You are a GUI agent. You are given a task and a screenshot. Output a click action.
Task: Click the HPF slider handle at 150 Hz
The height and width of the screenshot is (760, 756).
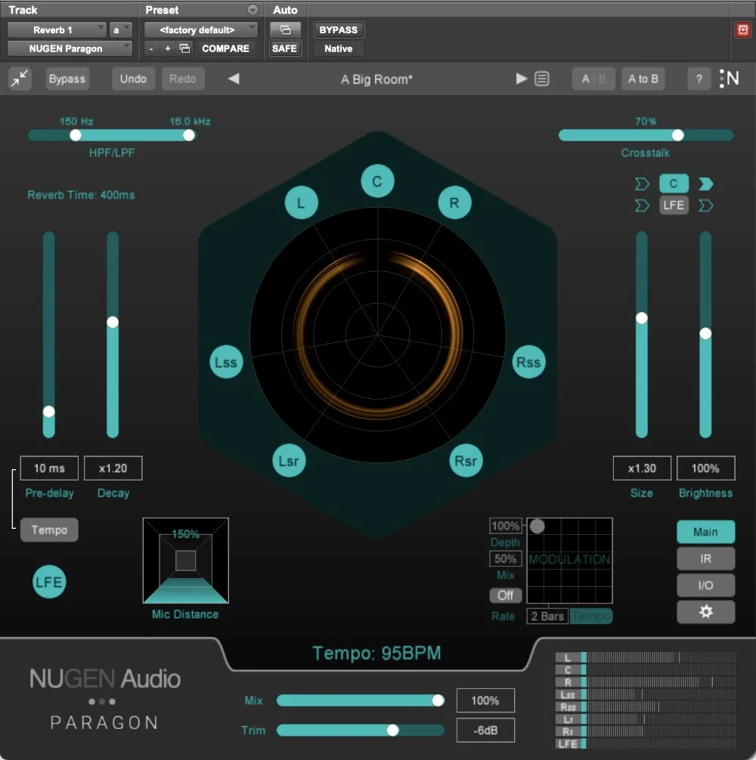75,135
